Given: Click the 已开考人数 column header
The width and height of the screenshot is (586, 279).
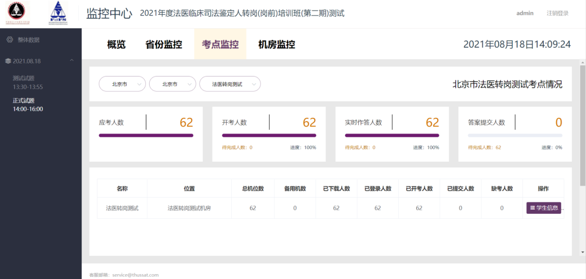Looking at the screenshot, I should coord(419,188).
